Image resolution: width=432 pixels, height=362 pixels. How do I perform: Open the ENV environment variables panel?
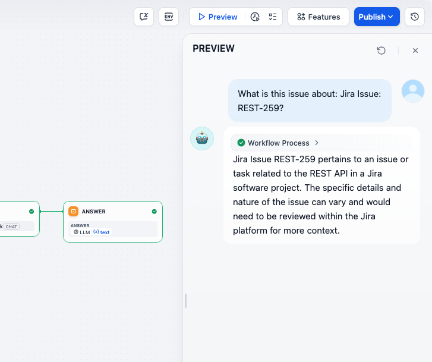(169, 17)
